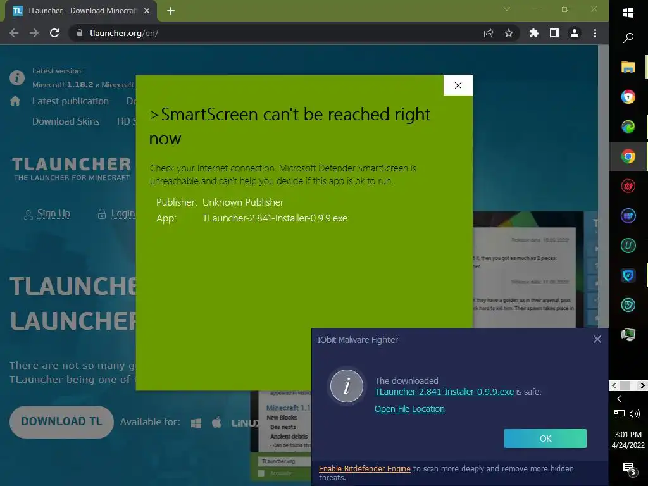This screenshot has width=648, height=486.
Task: Click the network tray icon
Action: 619,414
